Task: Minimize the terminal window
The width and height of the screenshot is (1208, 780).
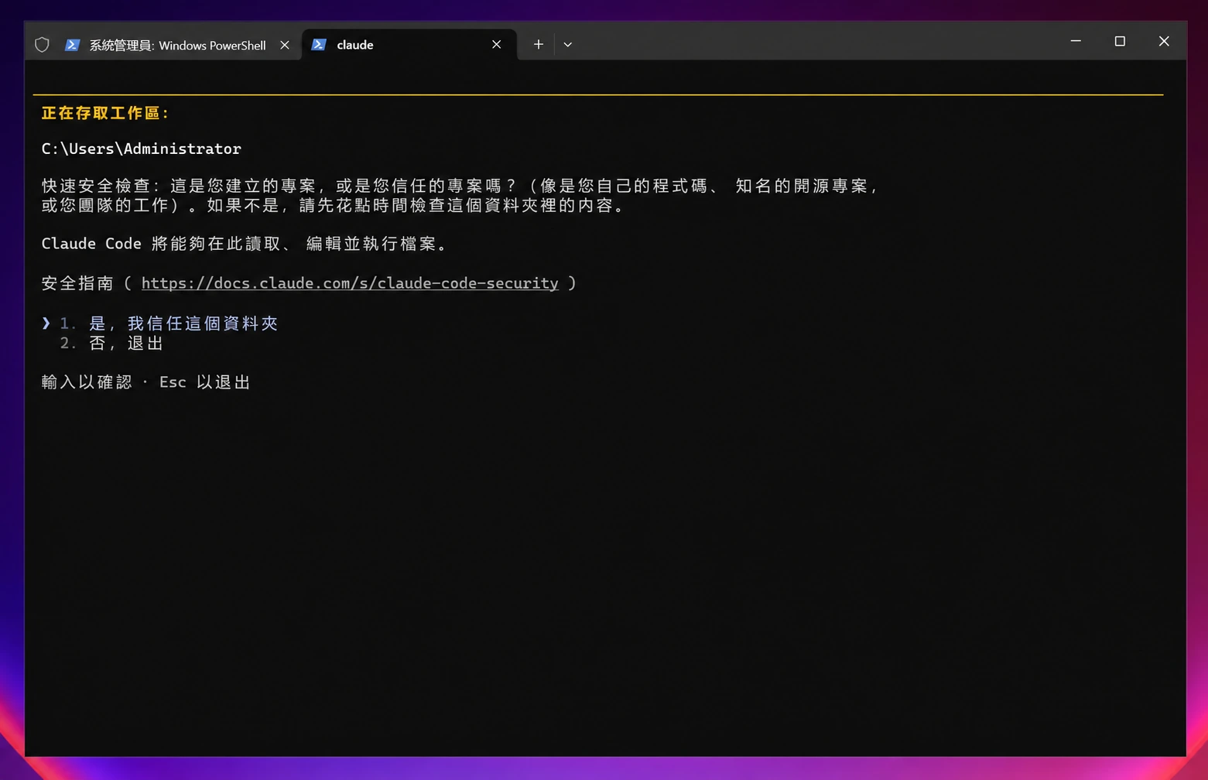Action: coord(1076,41)
